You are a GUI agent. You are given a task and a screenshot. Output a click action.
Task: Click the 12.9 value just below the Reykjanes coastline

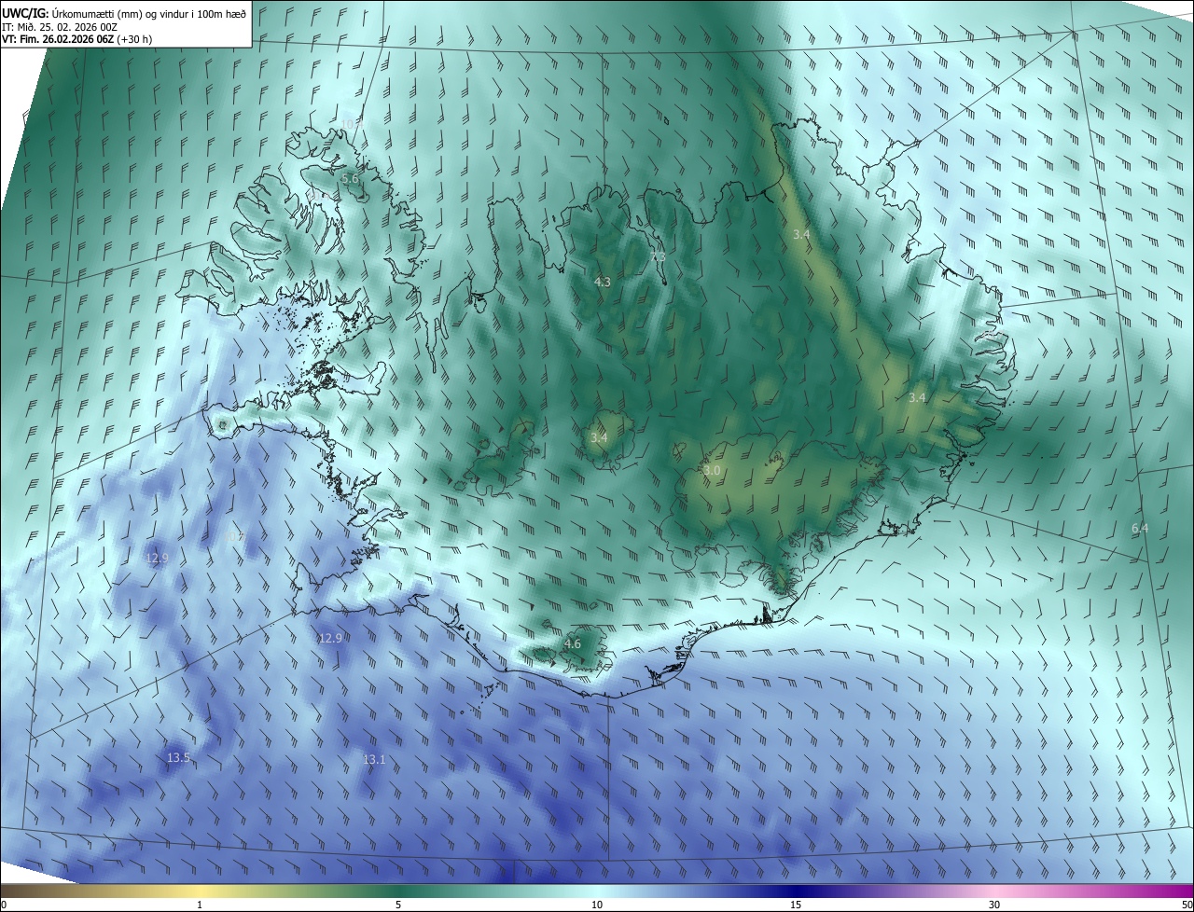[x=330, y=638]
